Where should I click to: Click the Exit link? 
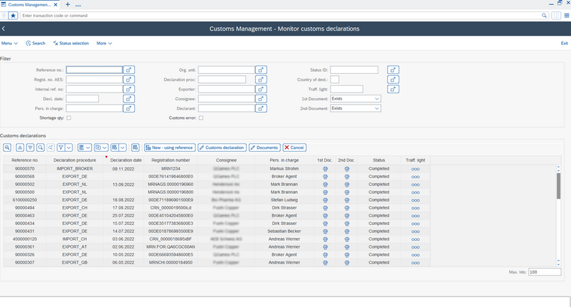[564, 43]
